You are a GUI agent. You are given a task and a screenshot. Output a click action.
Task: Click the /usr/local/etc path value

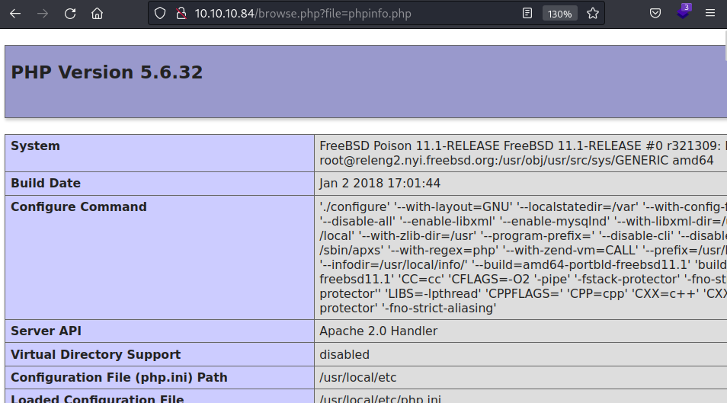tap(358, 378)
